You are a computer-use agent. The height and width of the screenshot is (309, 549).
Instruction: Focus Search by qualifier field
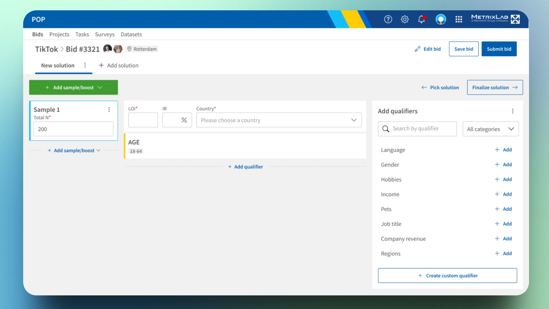point(417,129)
